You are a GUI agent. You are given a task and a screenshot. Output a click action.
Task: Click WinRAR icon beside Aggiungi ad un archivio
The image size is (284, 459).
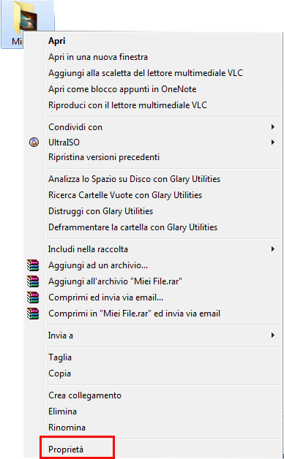tap(33, 265)
